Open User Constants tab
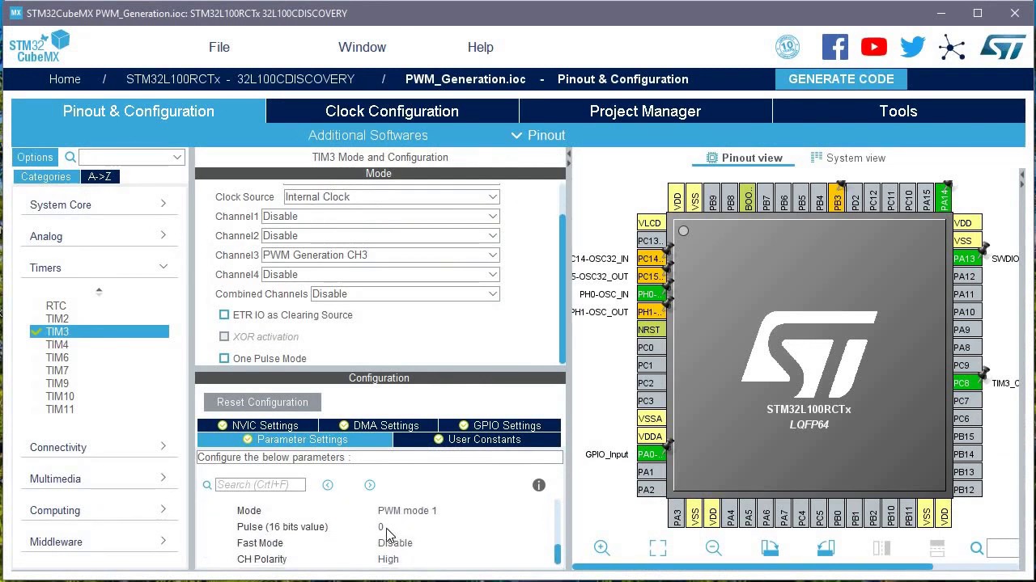Image resolution: width=1036 pixels, height=582 pixels. [477, 439]
